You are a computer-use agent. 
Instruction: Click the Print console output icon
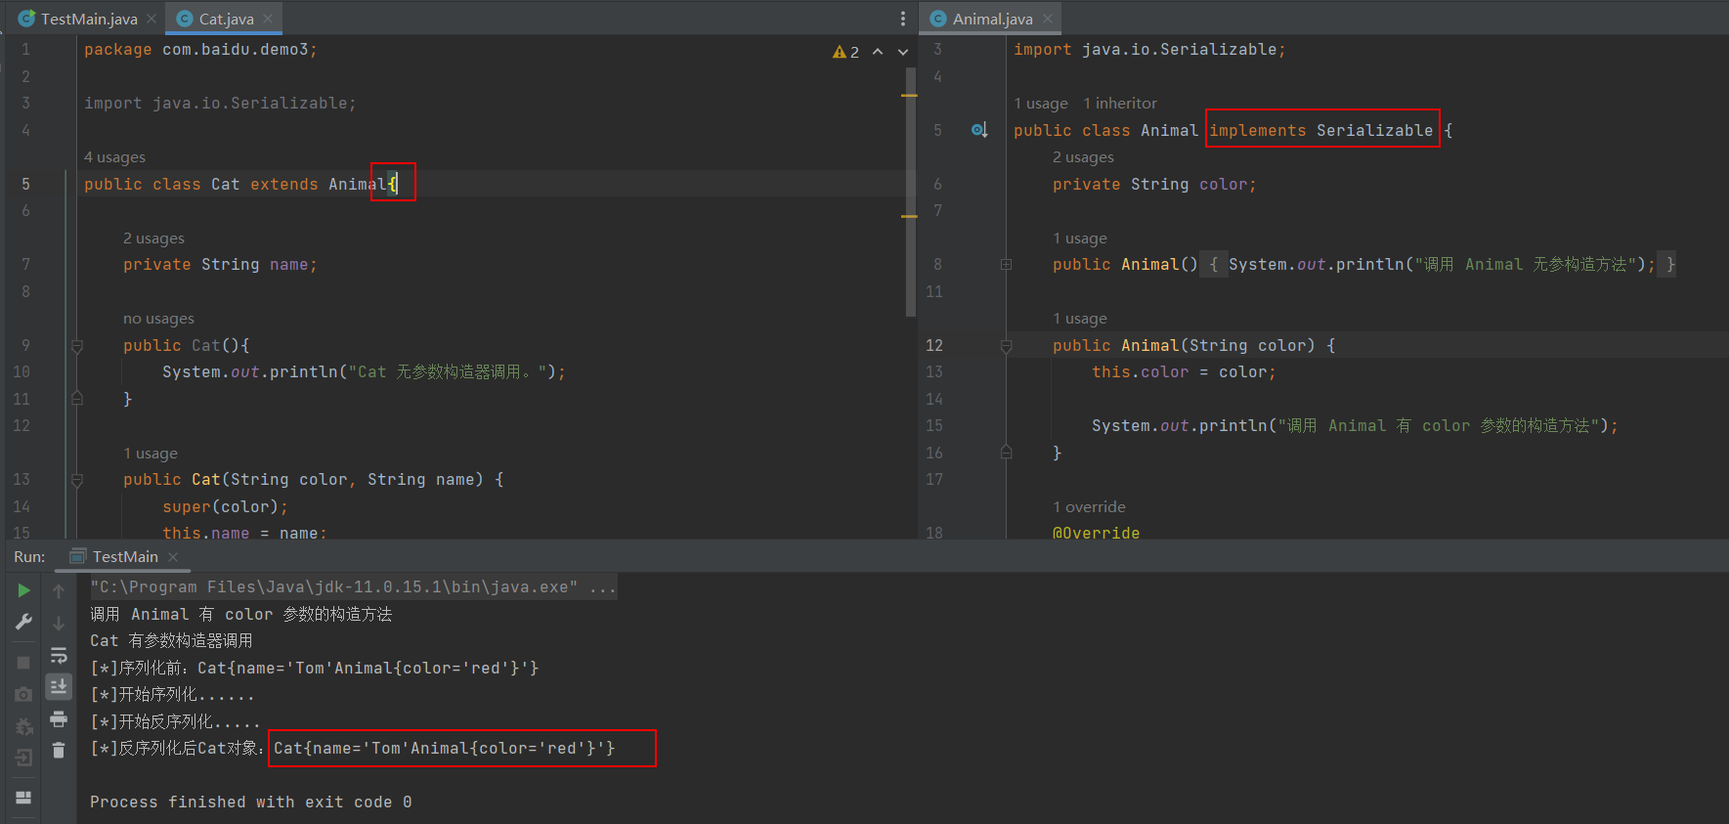coord(59,719)
